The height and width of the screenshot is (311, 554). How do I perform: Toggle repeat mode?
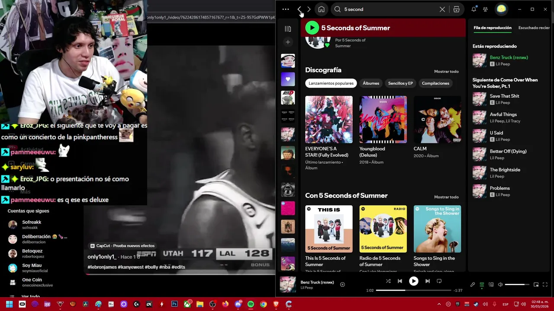439,281
